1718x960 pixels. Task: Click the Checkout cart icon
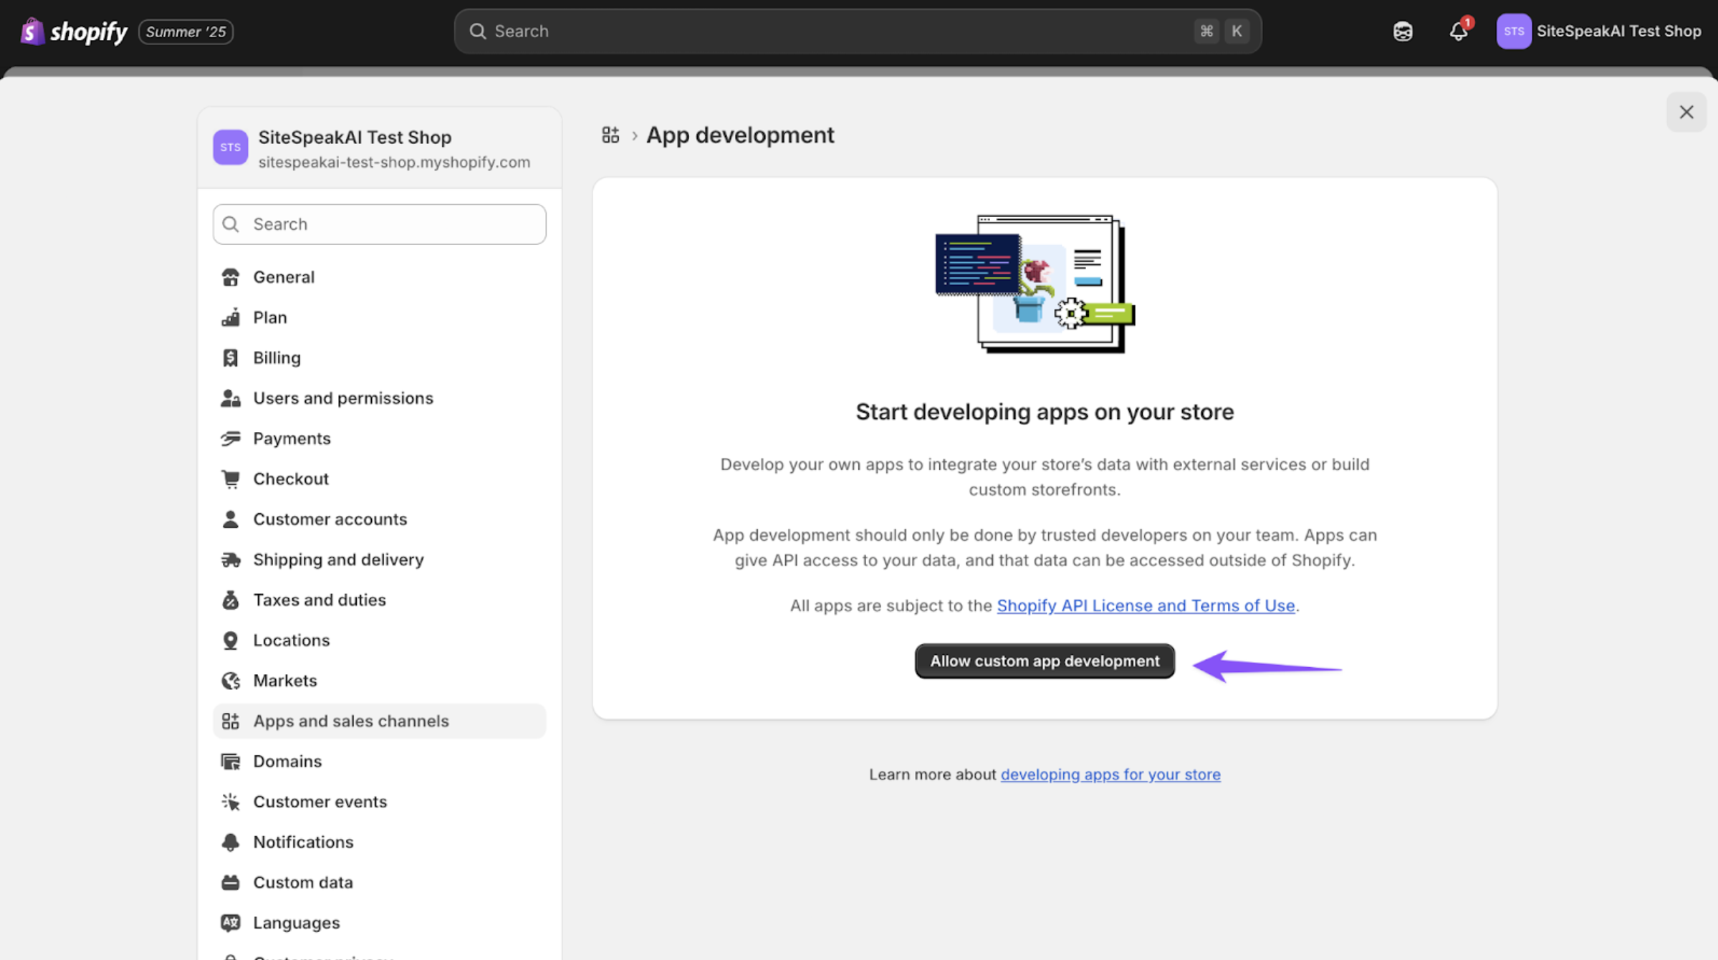pyautogui.click(x=231, y=479)
